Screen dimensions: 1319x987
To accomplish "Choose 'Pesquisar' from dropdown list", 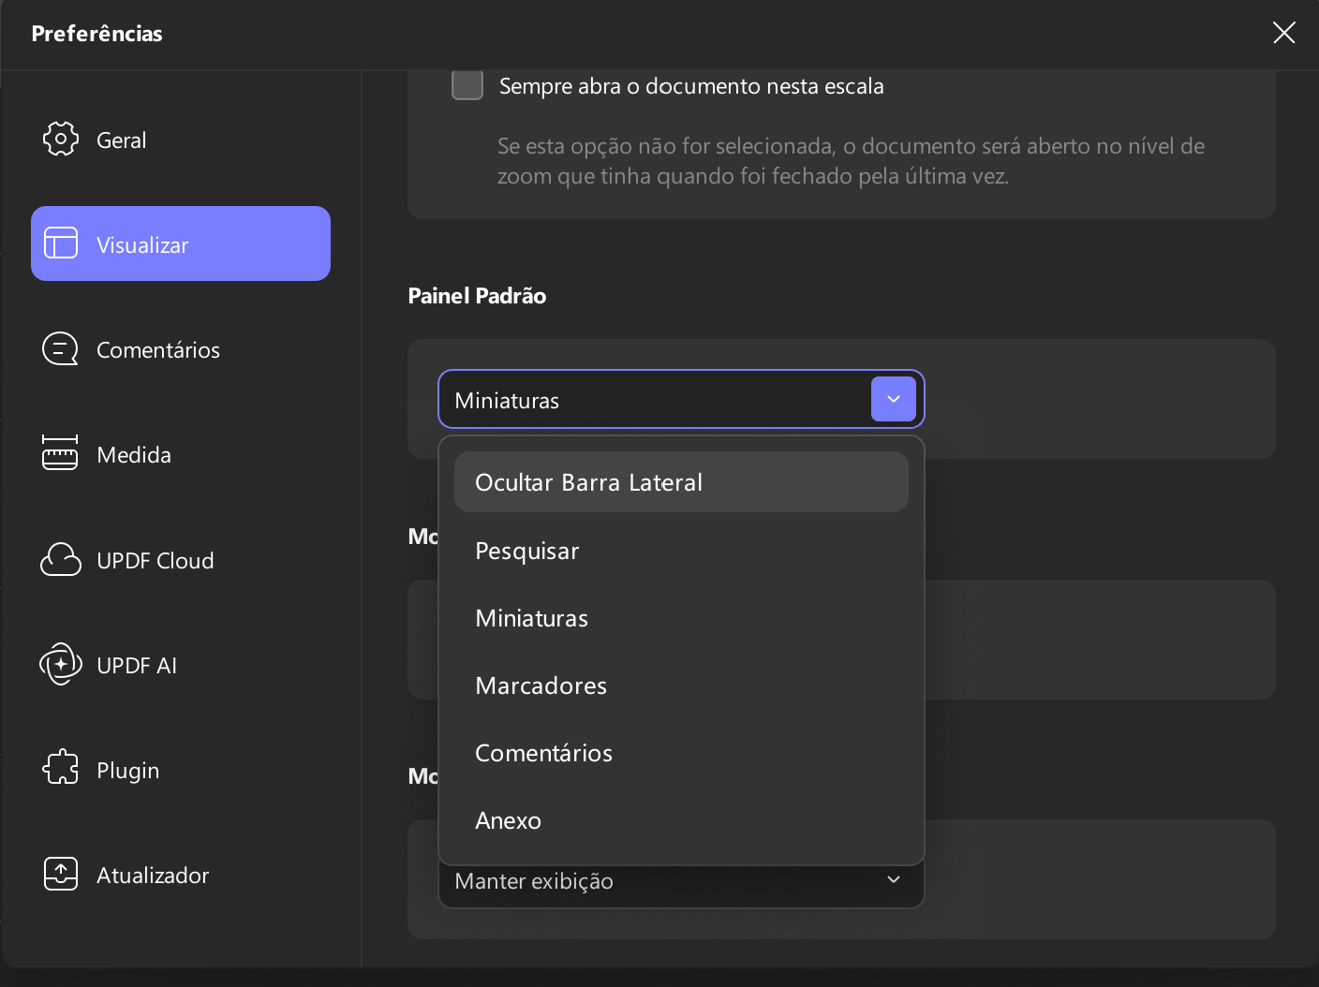I will [681, 551].
